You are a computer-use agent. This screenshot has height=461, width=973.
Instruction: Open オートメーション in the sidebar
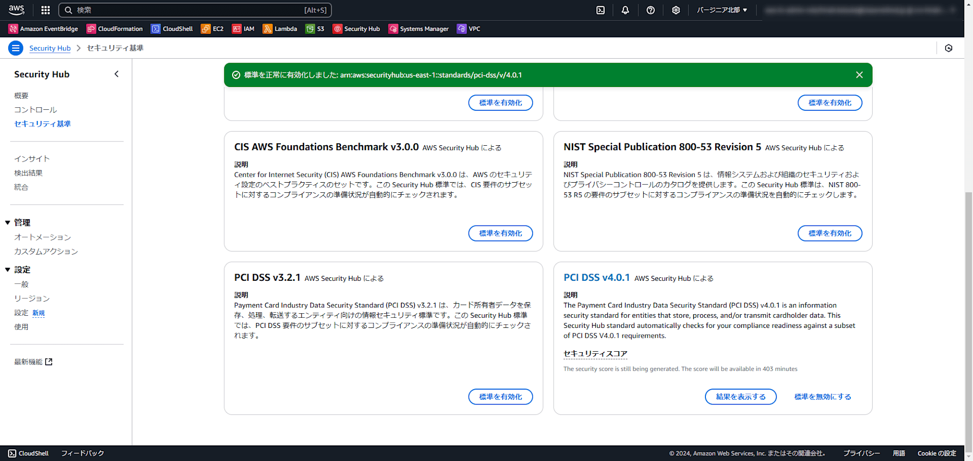(43, 237)
